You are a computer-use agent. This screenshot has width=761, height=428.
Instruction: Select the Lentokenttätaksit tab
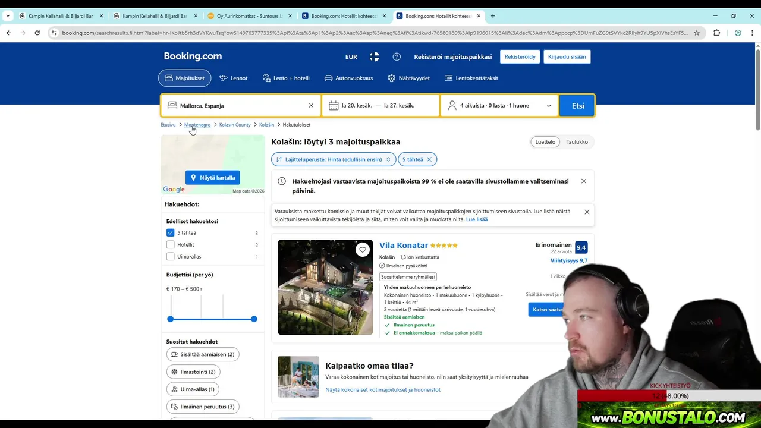pyautogui.click(x=471, y=78)
